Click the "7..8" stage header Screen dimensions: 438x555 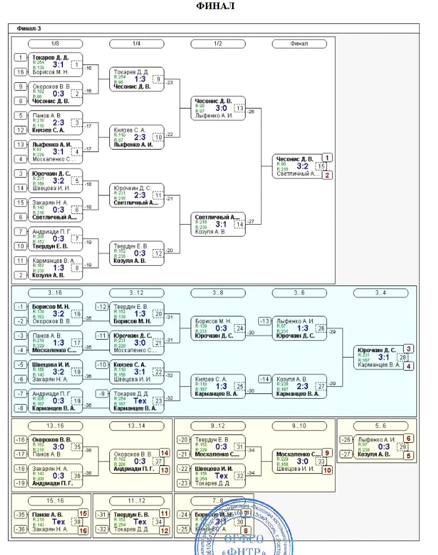coord(218,501)
